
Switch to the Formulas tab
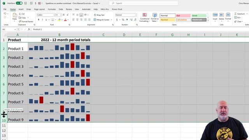click(x=52, y=9)
